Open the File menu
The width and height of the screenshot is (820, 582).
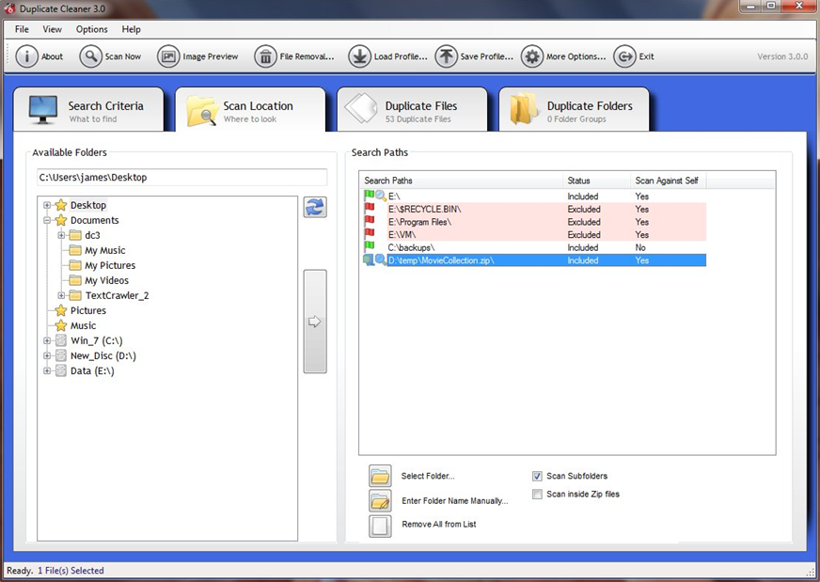22,29
